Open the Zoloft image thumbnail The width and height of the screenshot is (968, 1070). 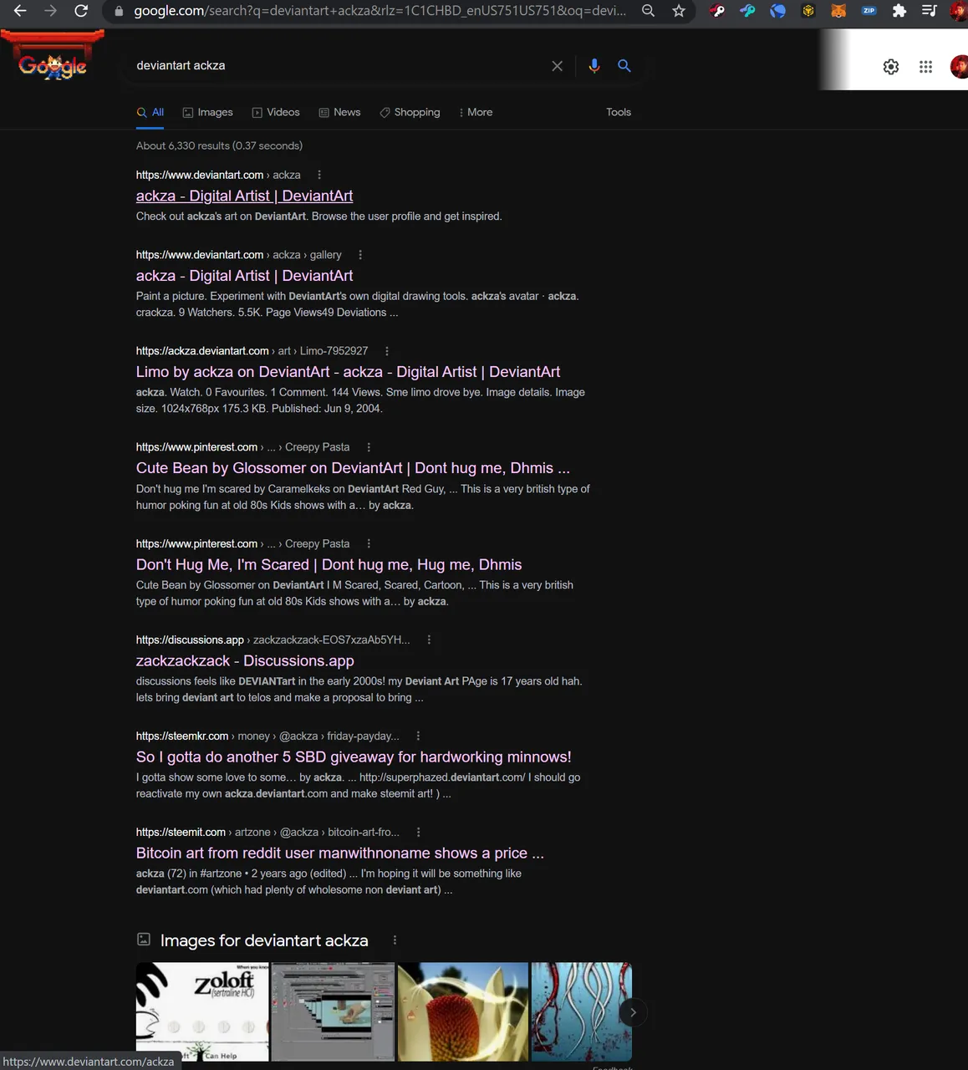[202, 1011]
